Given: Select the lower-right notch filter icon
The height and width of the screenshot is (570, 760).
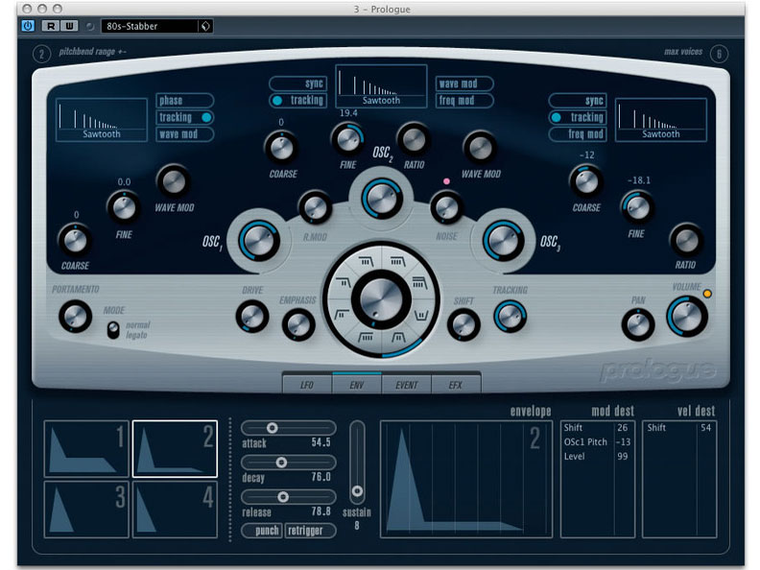Looking at the screenshot, I should click(421, 316).
